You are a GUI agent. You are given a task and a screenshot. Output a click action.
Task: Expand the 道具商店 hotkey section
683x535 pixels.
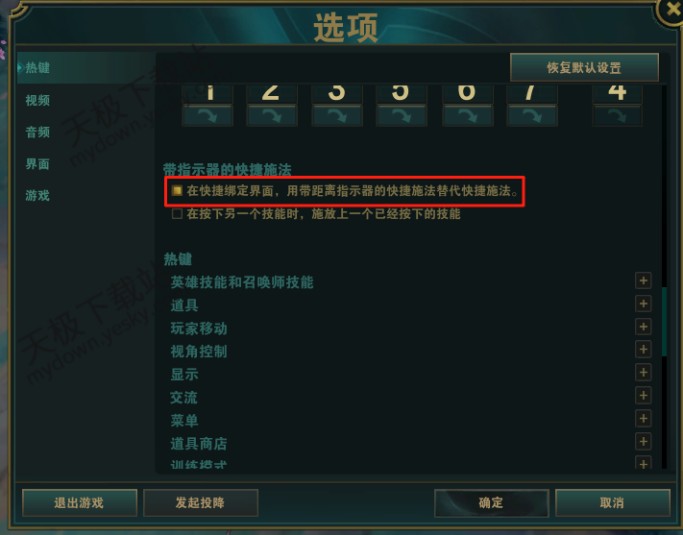644,441
